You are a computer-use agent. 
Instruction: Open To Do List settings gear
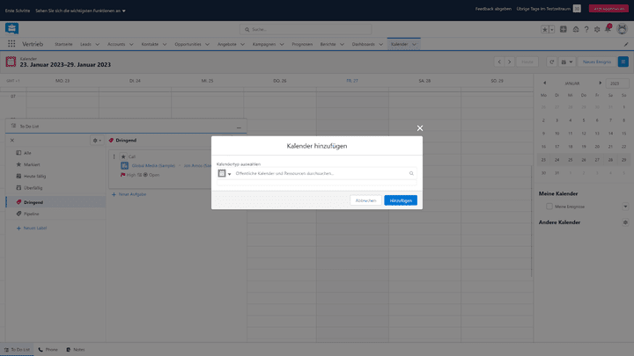(x=97, y=141)
